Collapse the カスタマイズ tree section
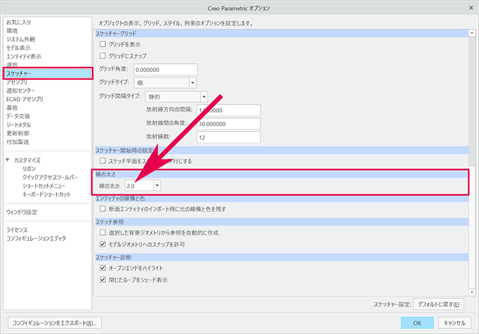This screenshot has height=334, width=479. (8, 160)
